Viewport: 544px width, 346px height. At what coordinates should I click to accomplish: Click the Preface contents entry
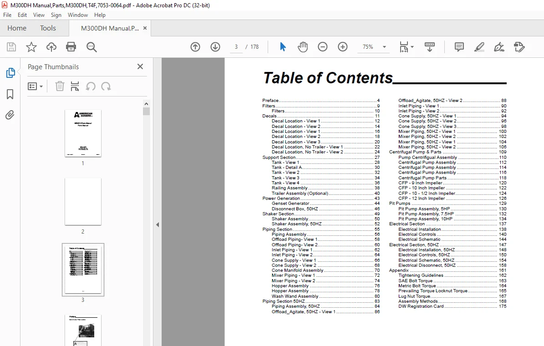pos(321,100)
